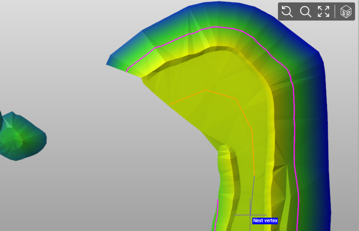359x231 pixels.
Task: Click the zoom extents arrows icon
Action: (x=323, y=12)
